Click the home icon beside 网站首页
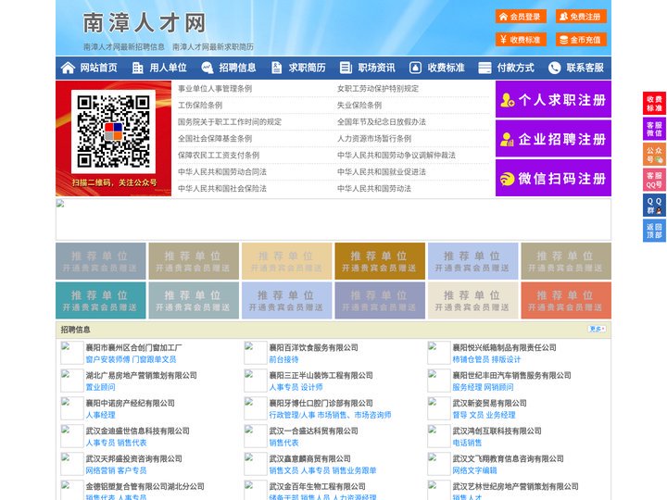The width and height of the screenshot is (667, 500). coord(68,68)
